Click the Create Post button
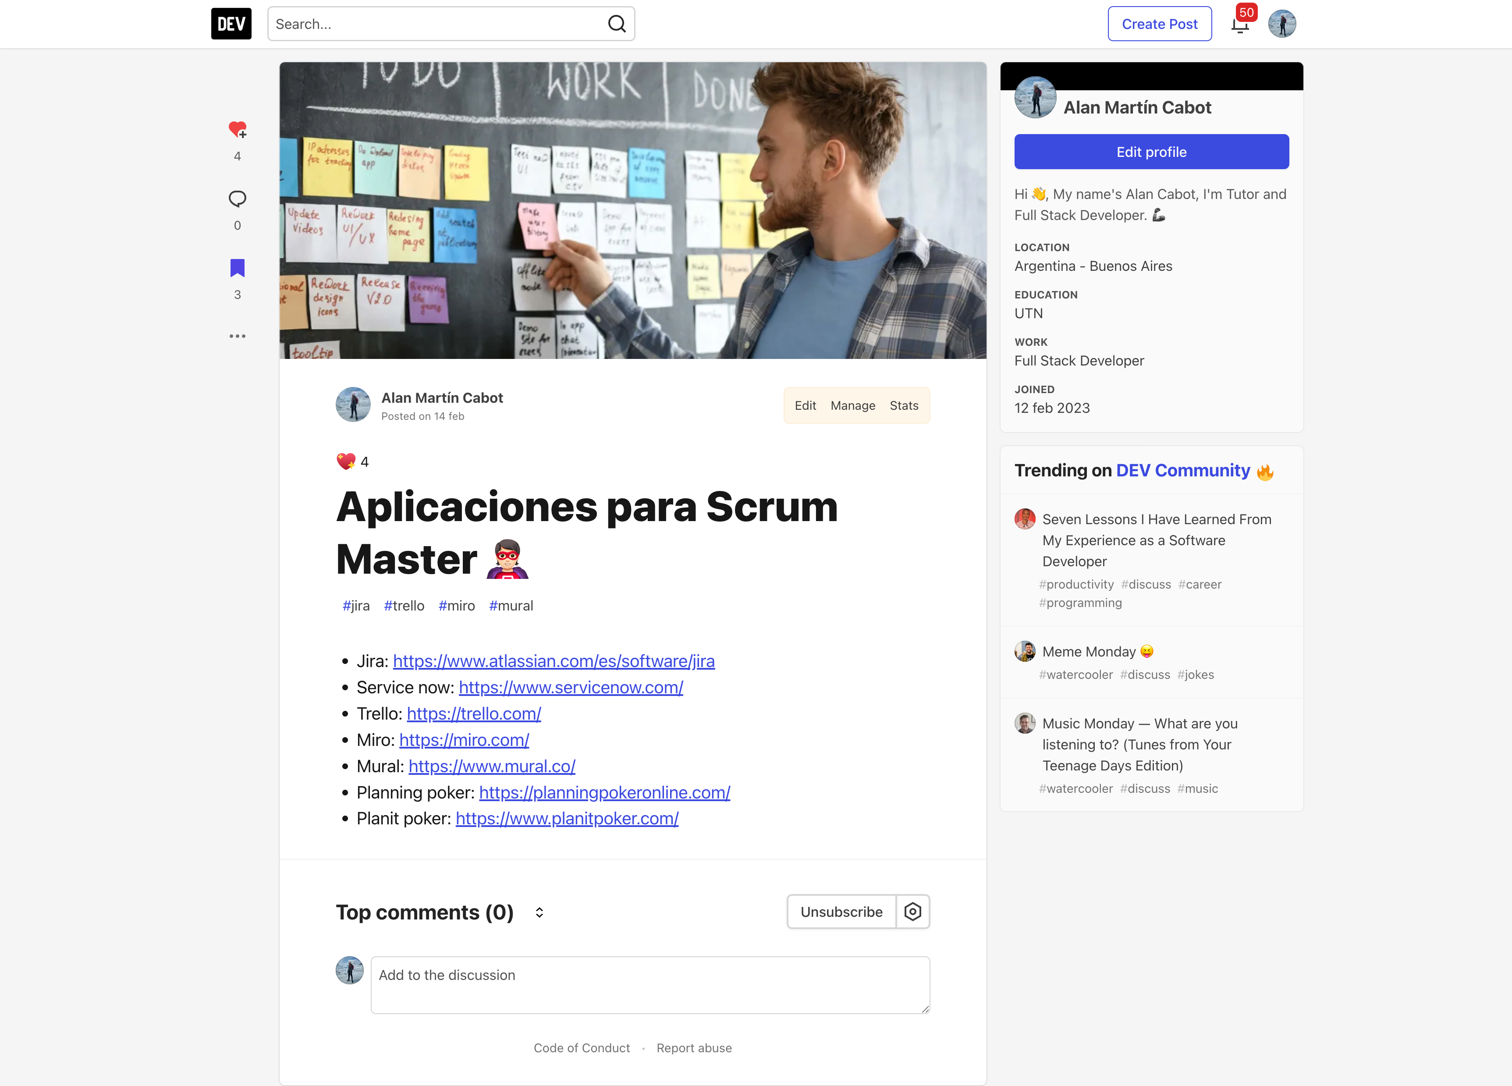 1159,23
